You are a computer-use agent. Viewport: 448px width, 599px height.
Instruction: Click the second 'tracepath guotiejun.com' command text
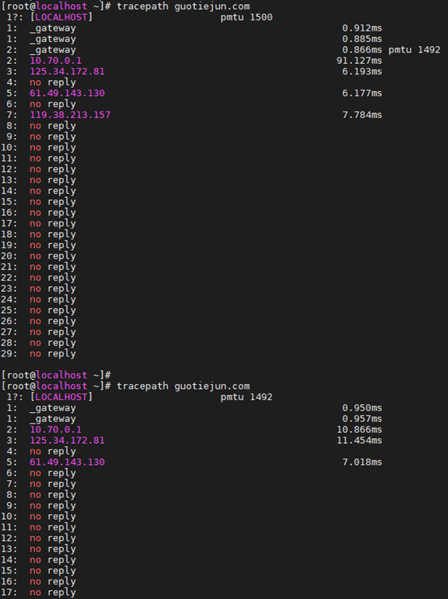183,386
